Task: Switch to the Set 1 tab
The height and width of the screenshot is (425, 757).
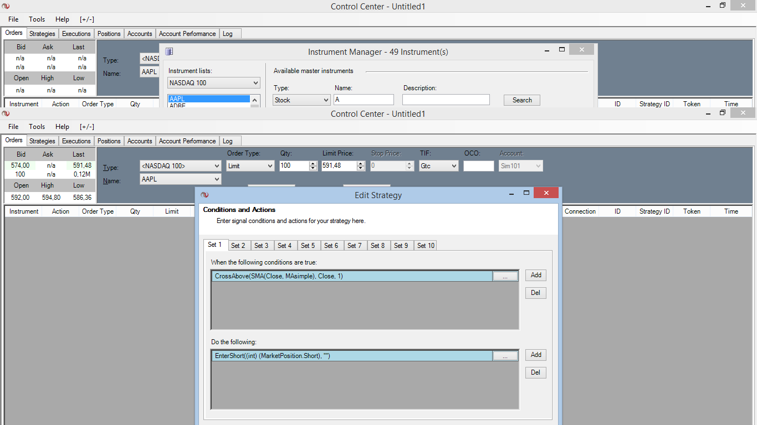Action: tap(215, 245)
